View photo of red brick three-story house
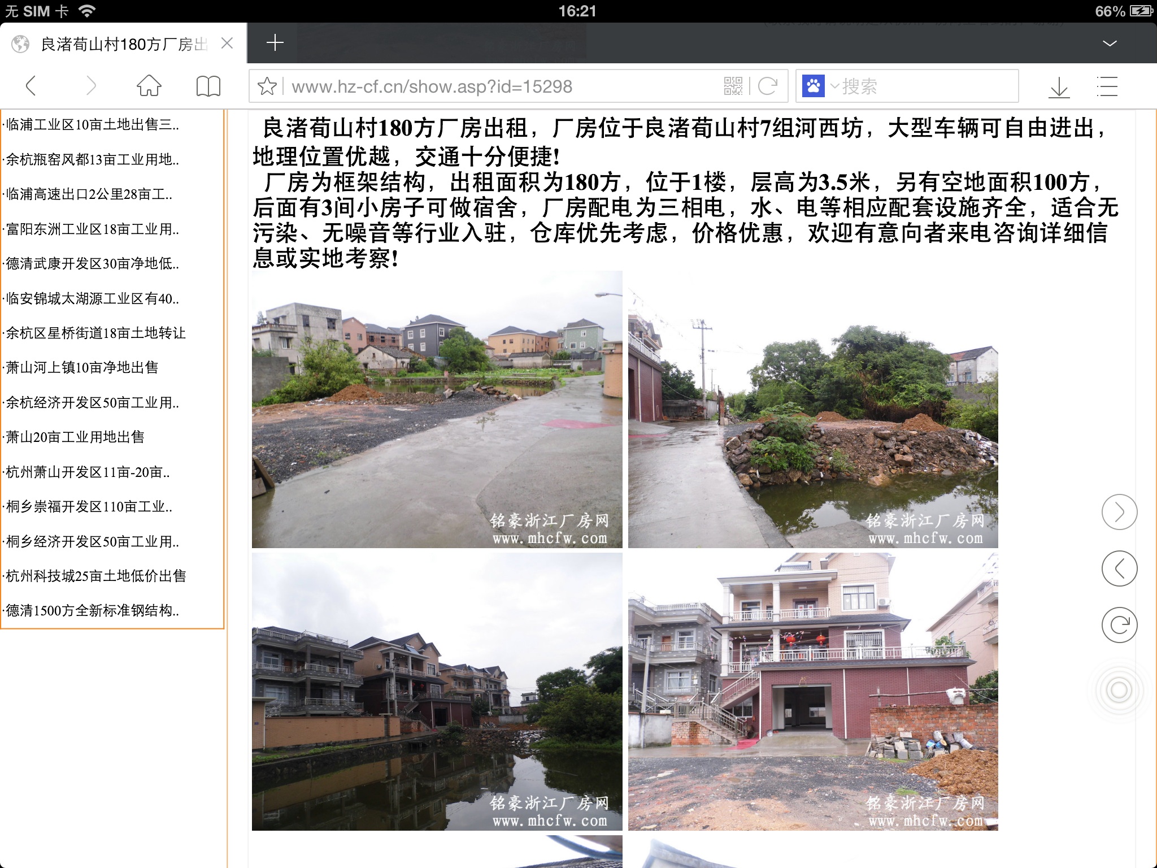The height and width of the screenshot is (868, 1157). pyautogui.click(x=813, y=692)
